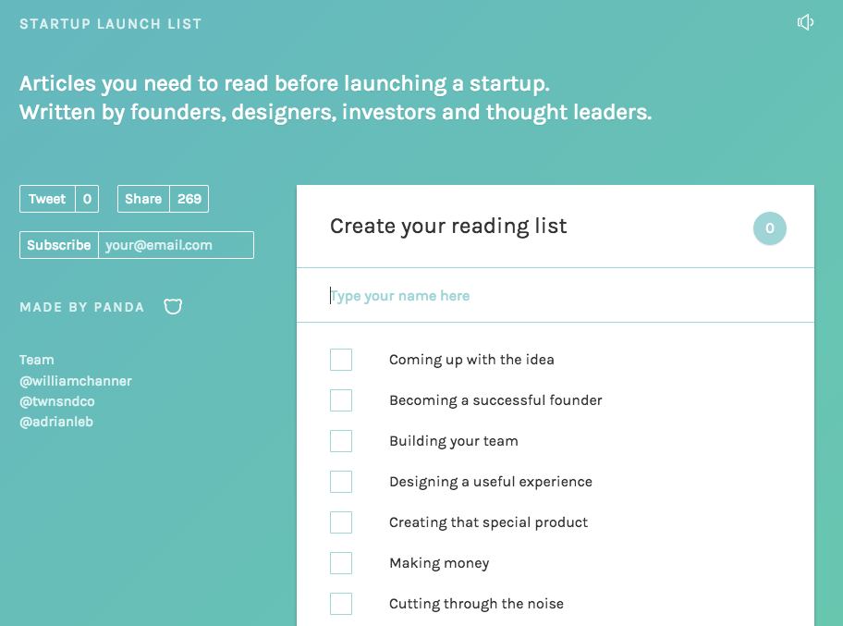Click the Panda bear logo icon

173,307
